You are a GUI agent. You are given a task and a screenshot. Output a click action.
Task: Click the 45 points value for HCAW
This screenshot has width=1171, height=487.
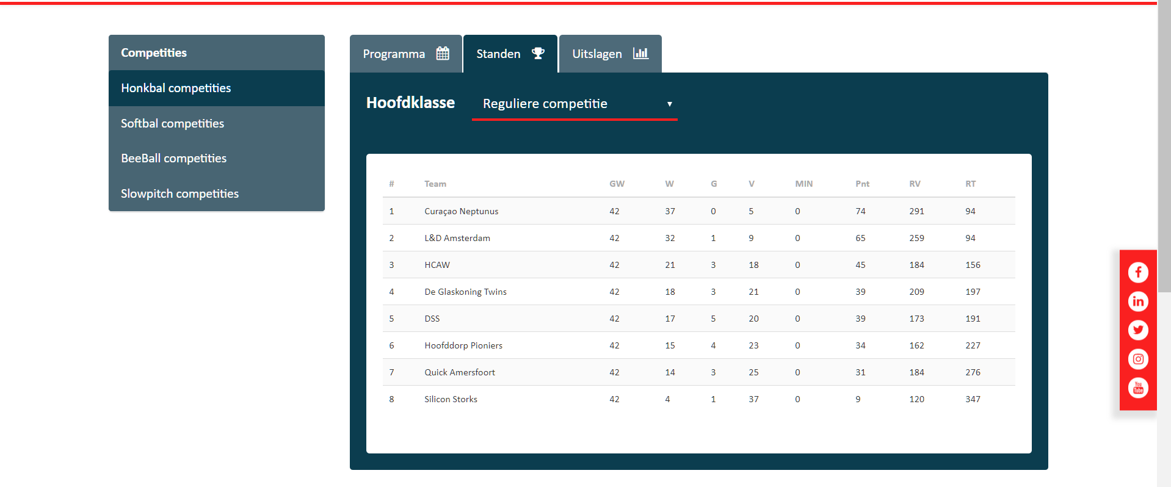coord(860,265)
